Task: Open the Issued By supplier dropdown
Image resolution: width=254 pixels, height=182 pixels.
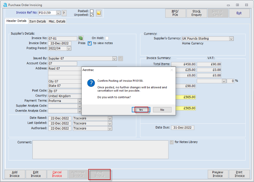Action: tap(114, 59)
